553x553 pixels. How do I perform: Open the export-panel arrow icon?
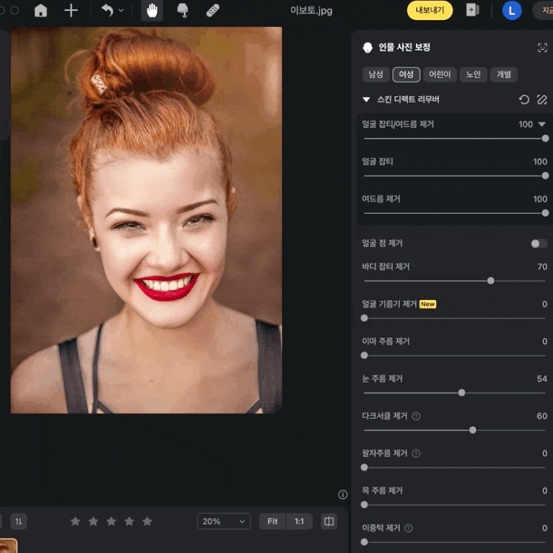pos(472,10)
